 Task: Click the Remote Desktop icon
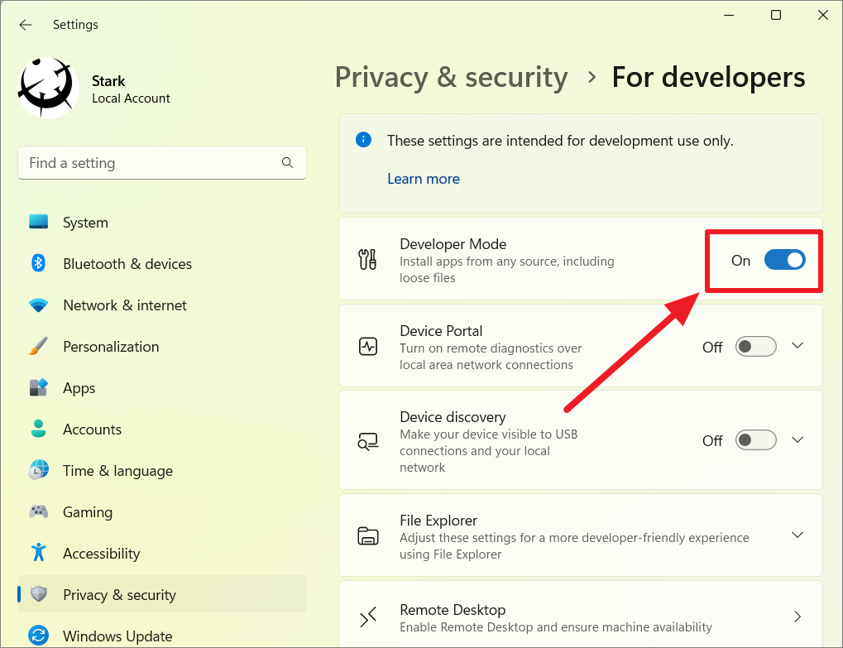368,617
